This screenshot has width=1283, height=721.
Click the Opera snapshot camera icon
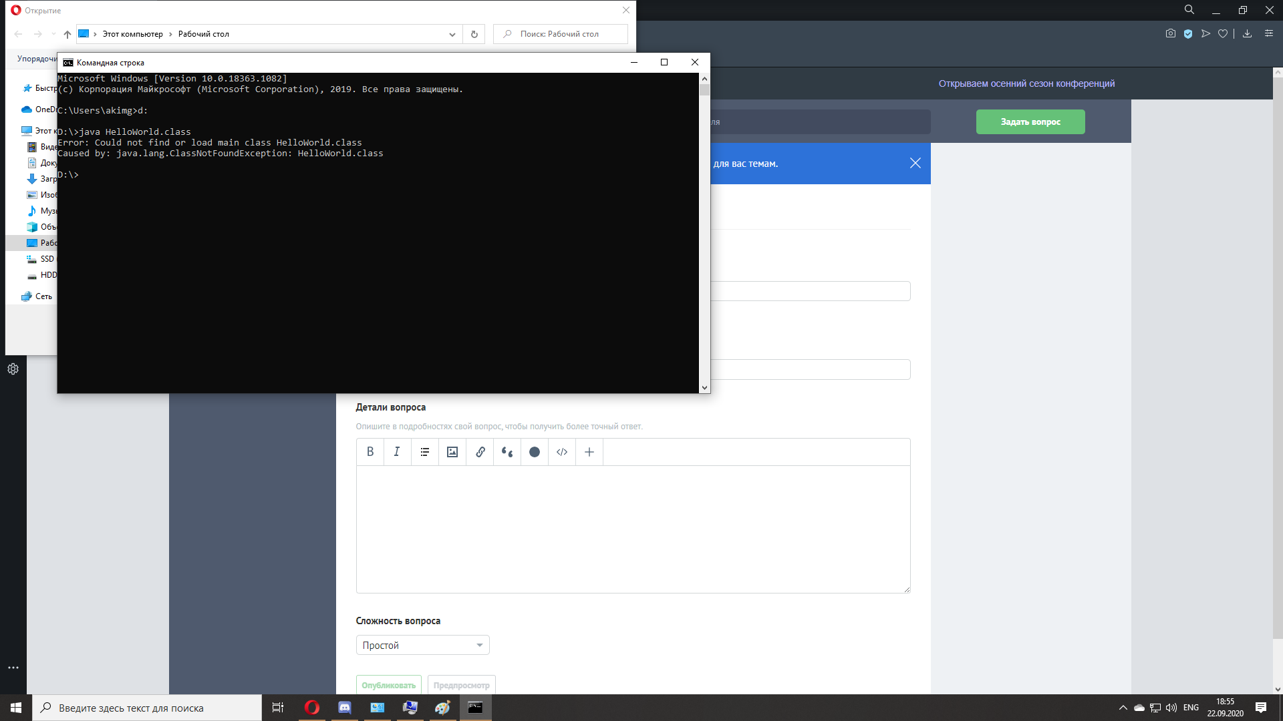(x=1171, y=33)
